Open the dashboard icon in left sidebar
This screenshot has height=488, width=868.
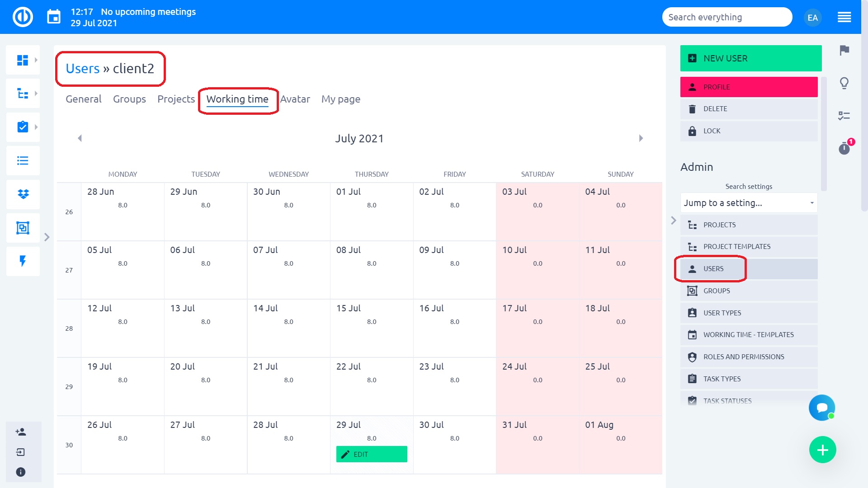click(23, 60)
